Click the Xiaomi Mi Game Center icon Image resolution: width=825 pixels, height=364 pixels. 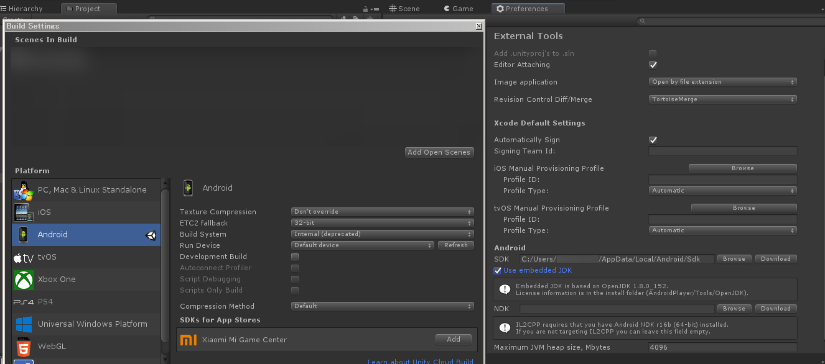pos(189,340)
